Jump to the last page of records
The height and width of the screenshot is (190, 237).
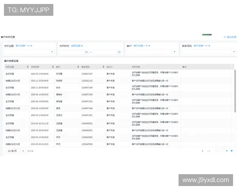[231, 151]
